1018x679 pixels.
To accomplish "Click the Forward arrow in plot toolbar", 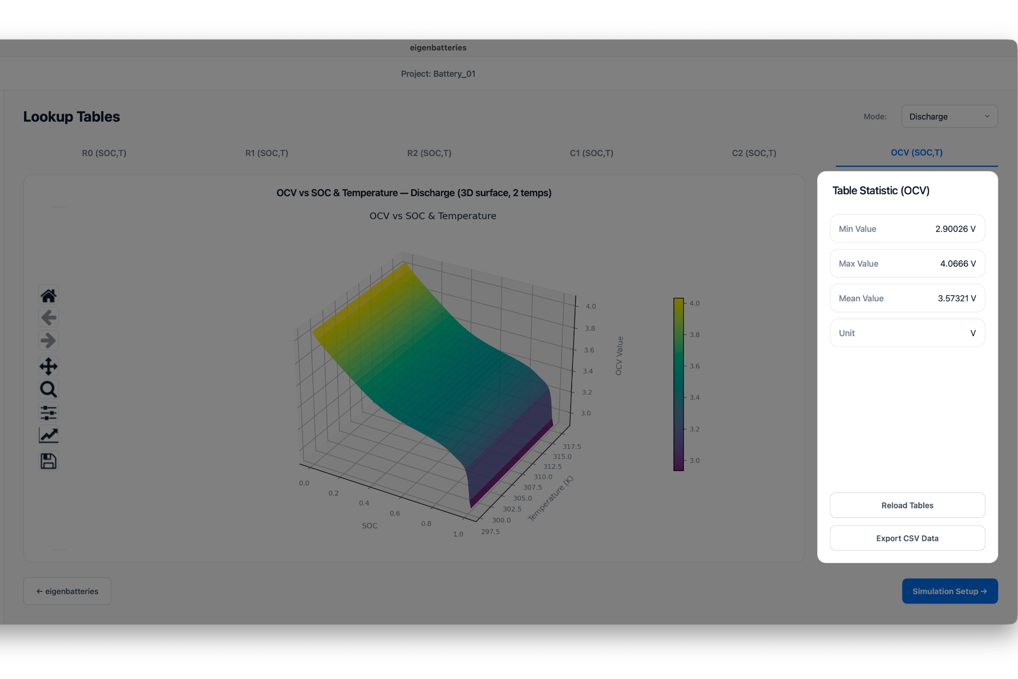I will 49,340.
